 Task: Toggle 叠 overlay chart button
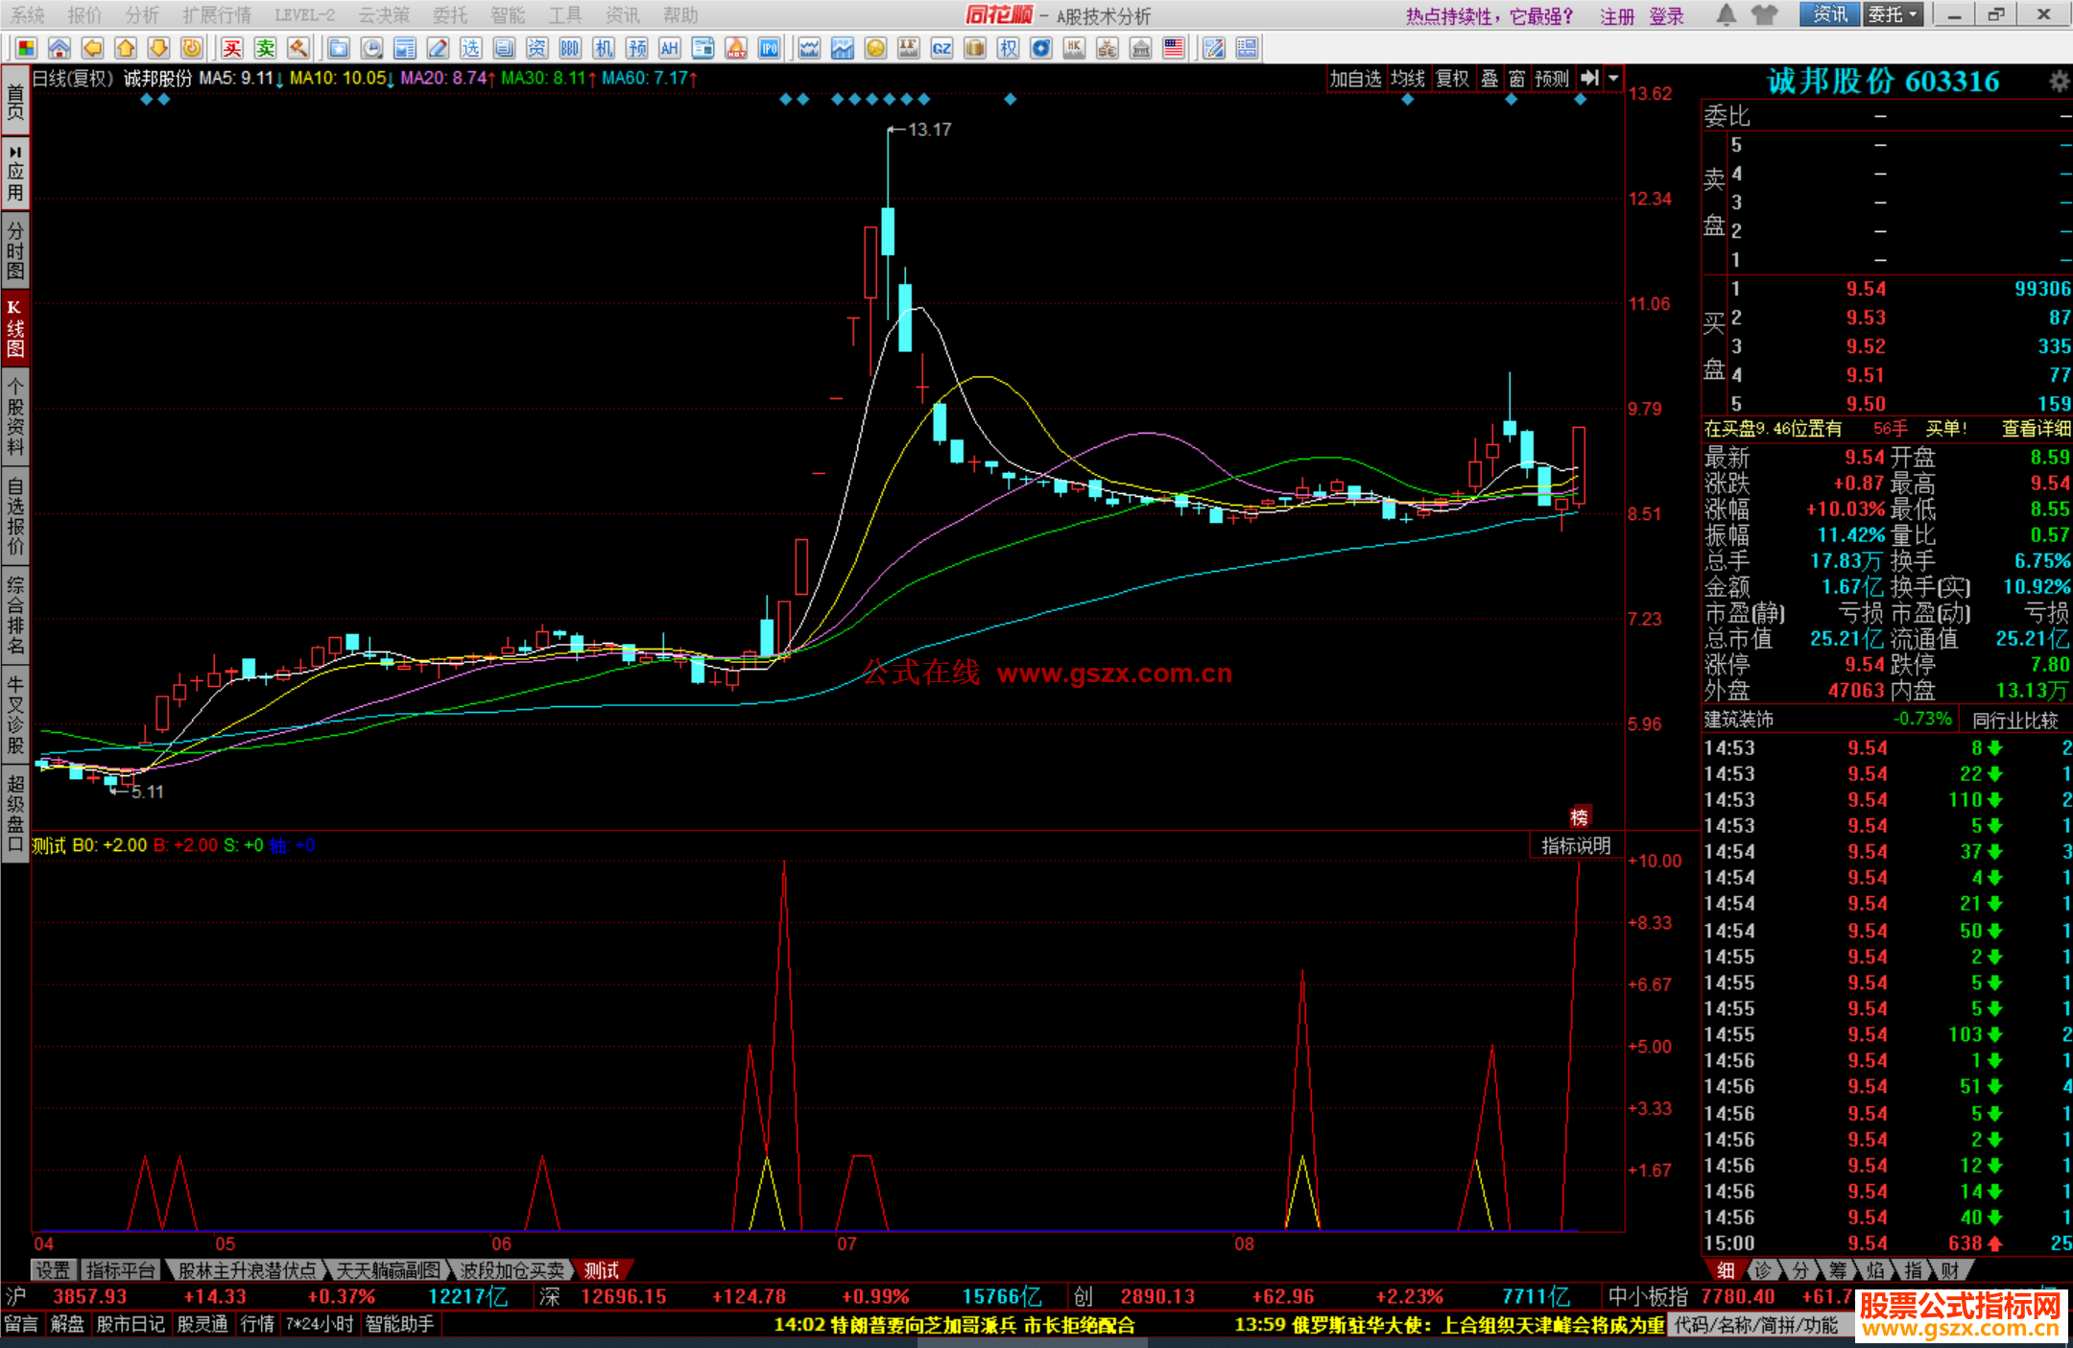pyautogui.click(x=1489, y=79)
